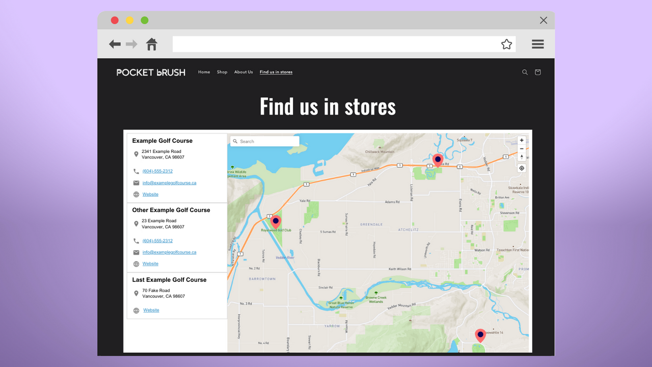
Task: Call the (604)-555-2312 phone link
Action: (x=157, y=171)
